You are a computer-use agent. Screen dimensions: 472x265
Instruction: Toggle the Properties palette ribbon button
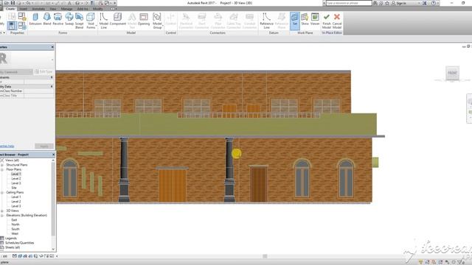[12, 26]
